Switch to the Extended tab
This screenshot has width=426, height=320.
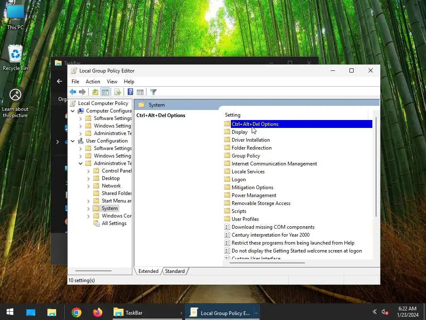pos(149,271)
